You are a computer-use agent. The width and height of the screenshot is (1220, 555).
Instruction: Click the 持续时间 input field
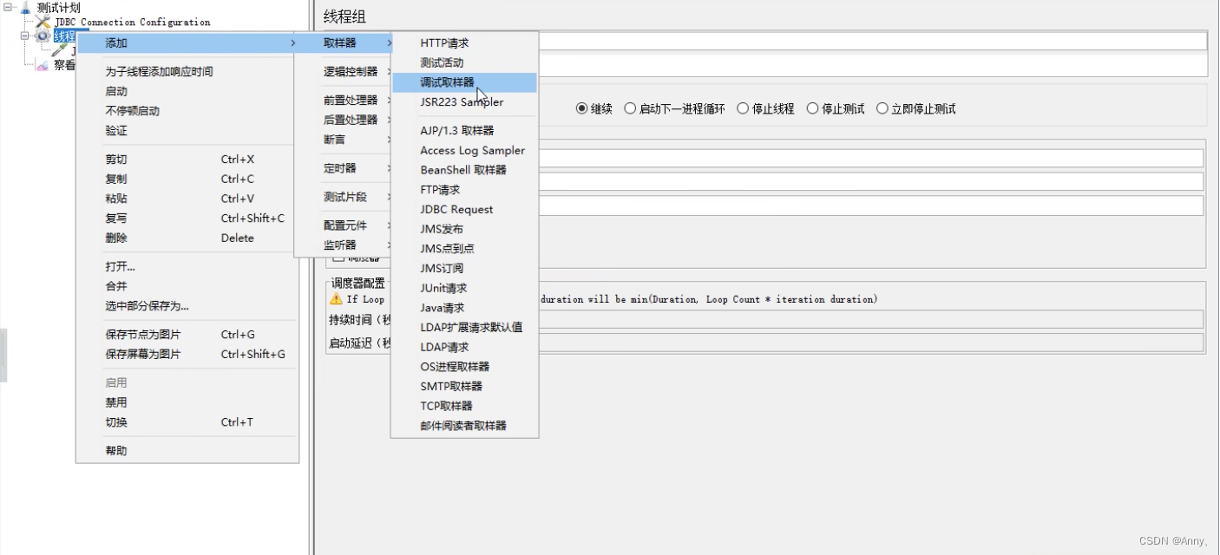point(871,319)
